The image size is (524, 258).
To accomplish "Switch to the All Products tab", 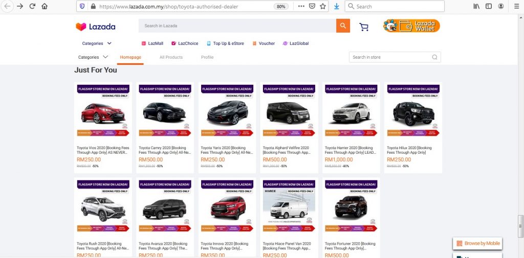I will (x=171, y=57).
